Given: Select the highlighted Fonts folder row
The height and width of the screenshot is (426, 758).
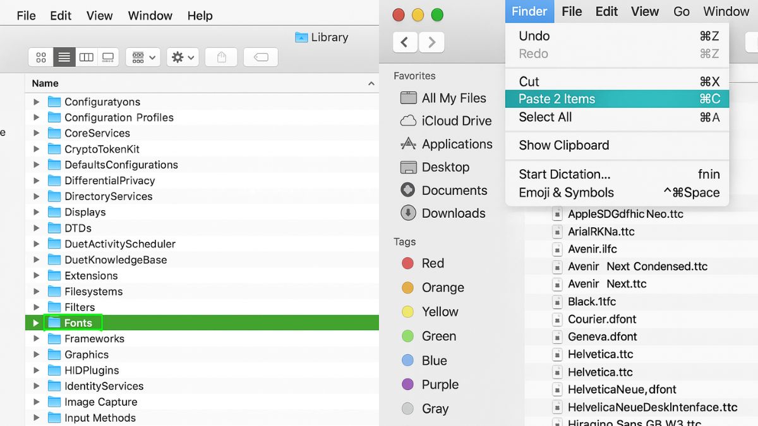Looking at the screenshot, I should click(x=202, y=323).
